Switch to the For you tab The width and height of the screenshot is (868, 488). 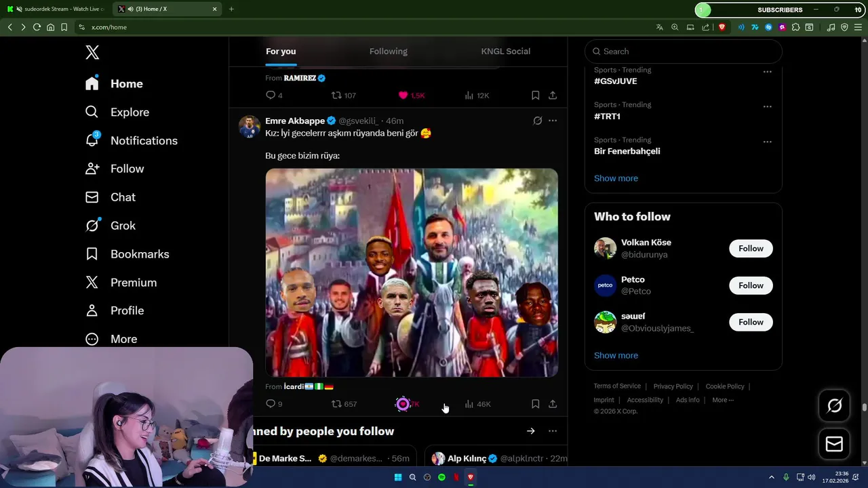(x=281, y=52)
